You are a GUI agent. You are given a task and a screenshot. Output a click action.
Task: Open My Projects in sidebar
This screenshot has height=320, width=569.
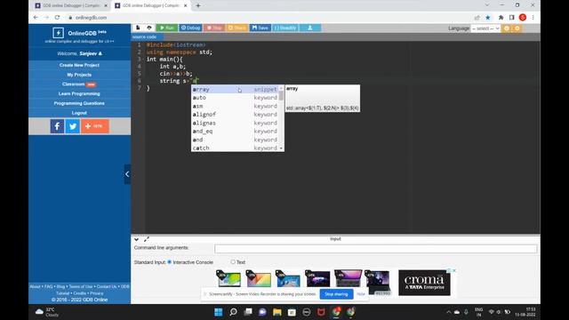[79, 75]
